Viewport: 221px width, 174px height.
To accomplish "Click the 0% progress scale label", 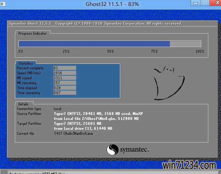I will click(21, 51).
